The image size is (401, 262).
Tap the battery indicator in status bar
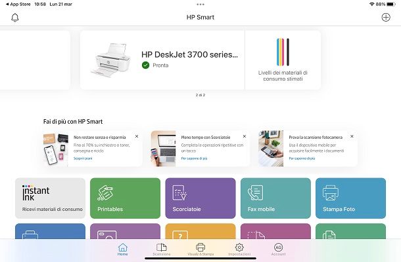tap(391, 4)
